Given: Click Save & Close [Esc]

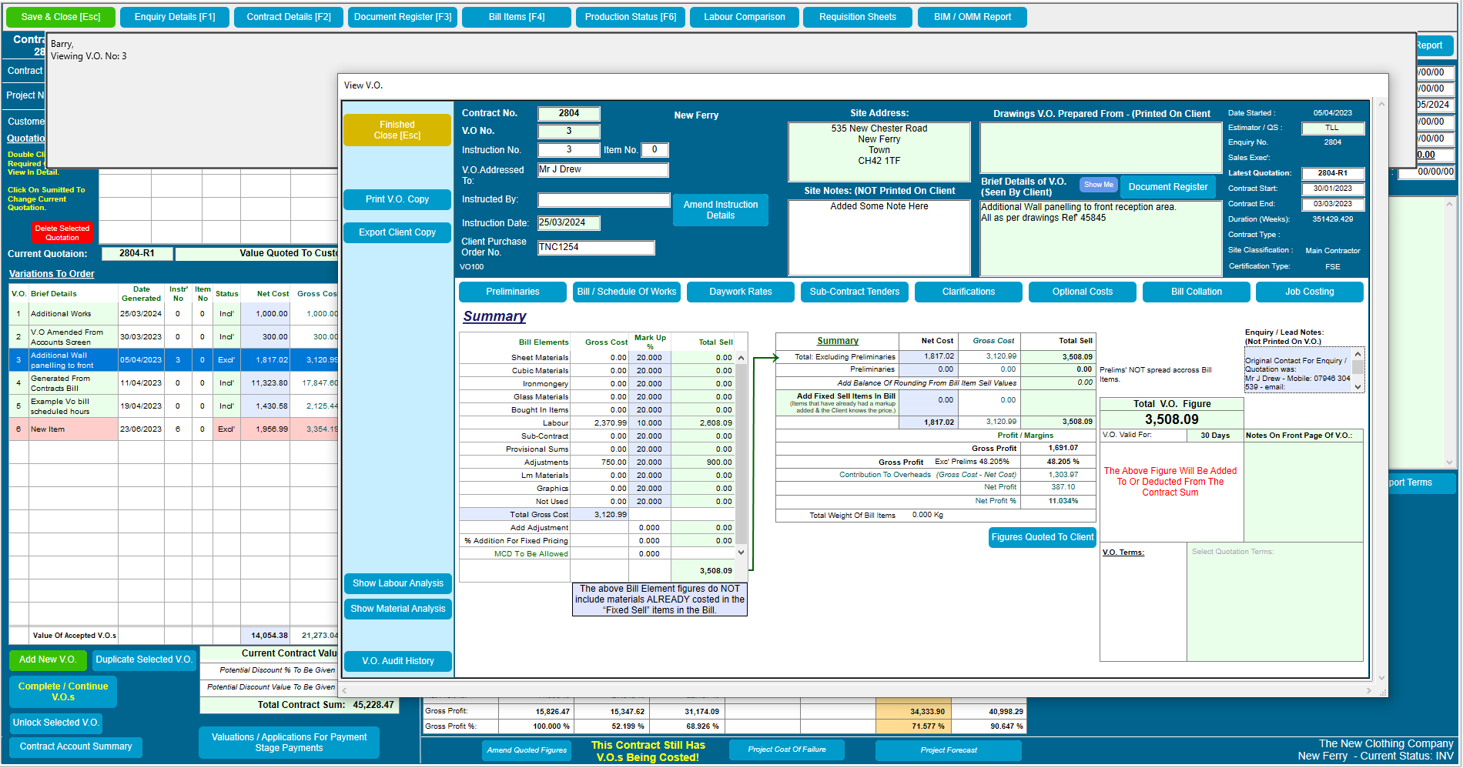Looking at the screenshot, I should point(60,17).
